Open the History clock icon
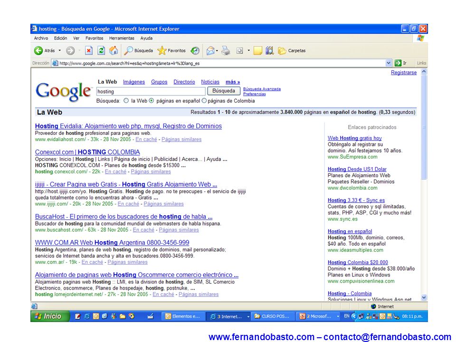 195,51
